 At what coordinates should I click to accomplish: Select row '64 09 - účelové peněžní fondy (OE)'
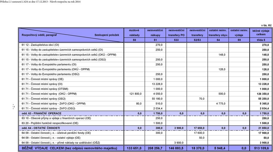(145, 133)
